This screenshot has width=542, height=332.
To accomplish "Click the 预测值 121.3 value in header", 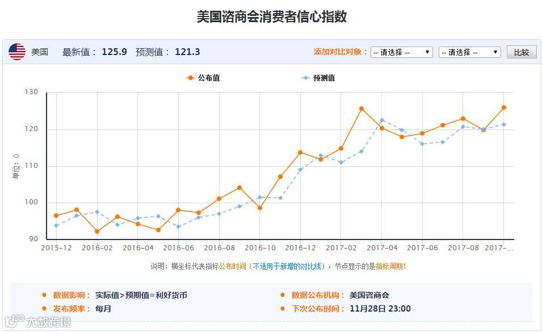I will 187,52.
